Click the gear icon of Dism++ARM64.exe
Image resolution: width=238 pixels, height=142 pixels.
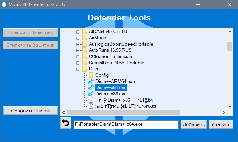[x=91, y=81]
